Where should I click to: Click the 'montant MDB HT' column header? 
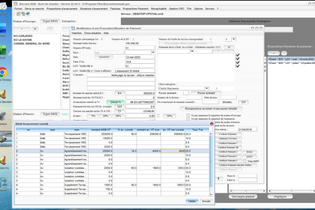coord(101,130)
